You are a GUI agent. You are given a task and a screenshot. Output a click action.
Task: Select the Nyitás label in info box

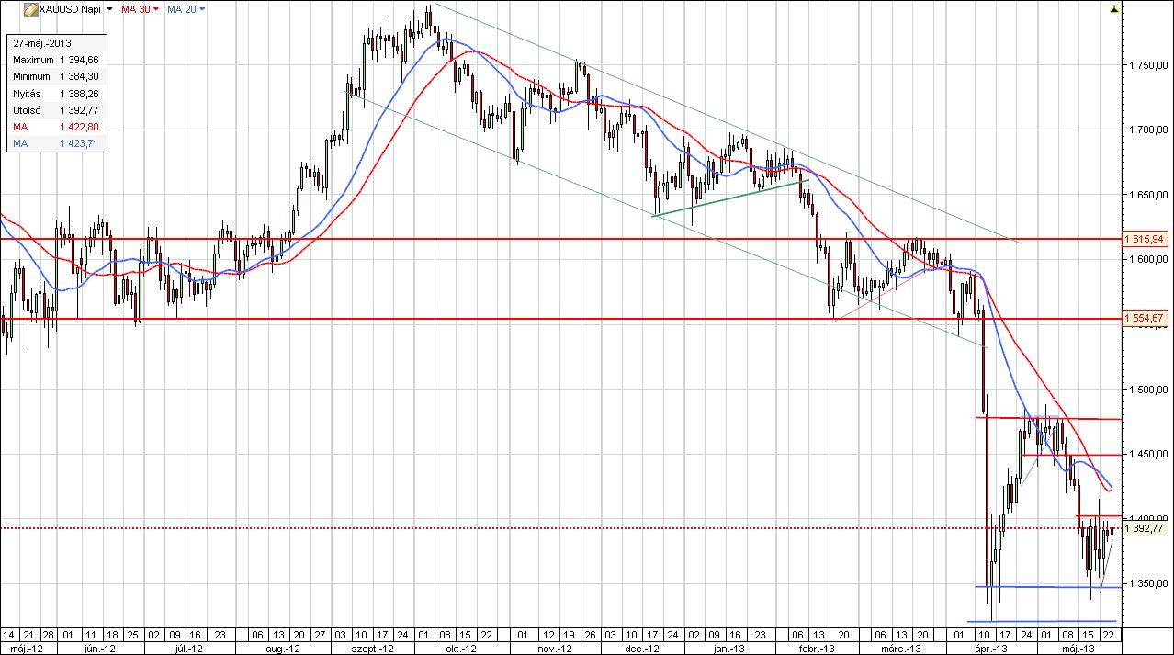pos(28,94)
